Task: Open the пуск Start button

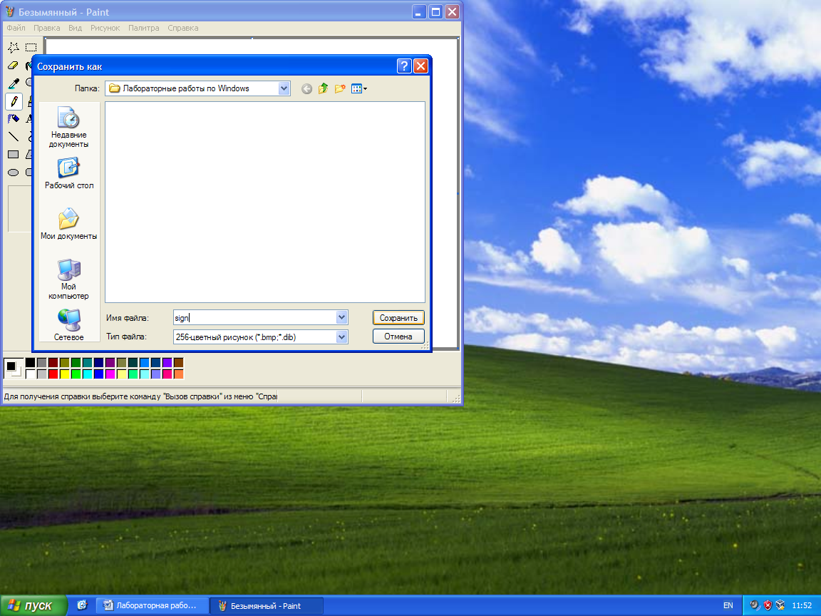Action: 33,605
